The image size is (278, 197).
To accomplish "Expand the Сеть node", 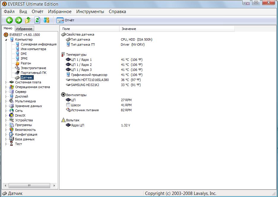I will pos(6,111).
